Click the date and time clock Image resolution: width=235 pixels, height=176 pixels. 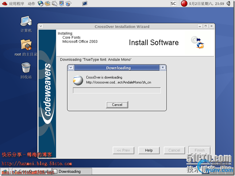click(207, 4)
